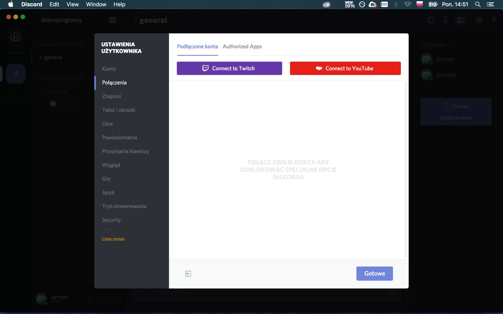Open the Window menu in the menu bar
The height and width of the screenshot is (314, 503).
pyautogui.click(x=96, y=4)
